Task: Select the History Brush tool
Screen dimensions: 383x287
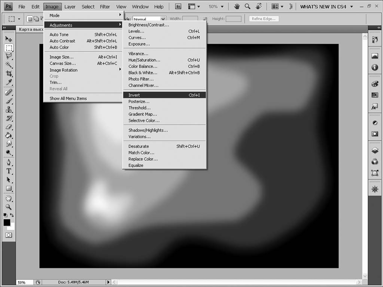Action: point(9,118)
